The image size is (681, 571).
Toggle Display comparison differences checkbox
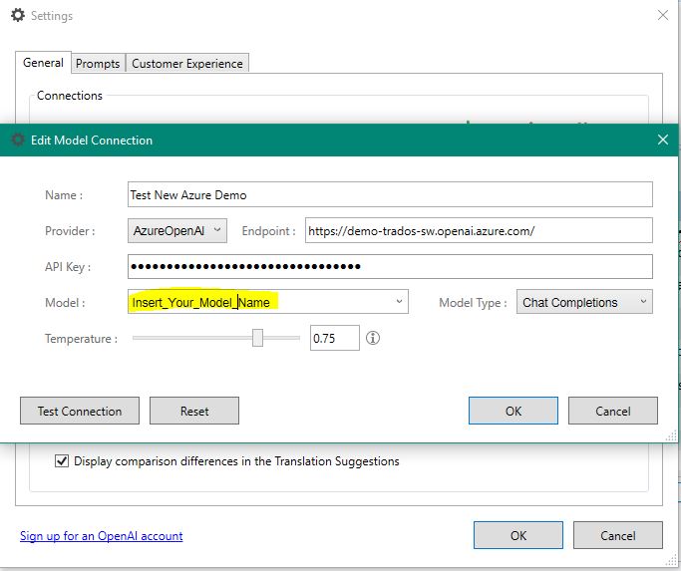[x=62, y=460]
